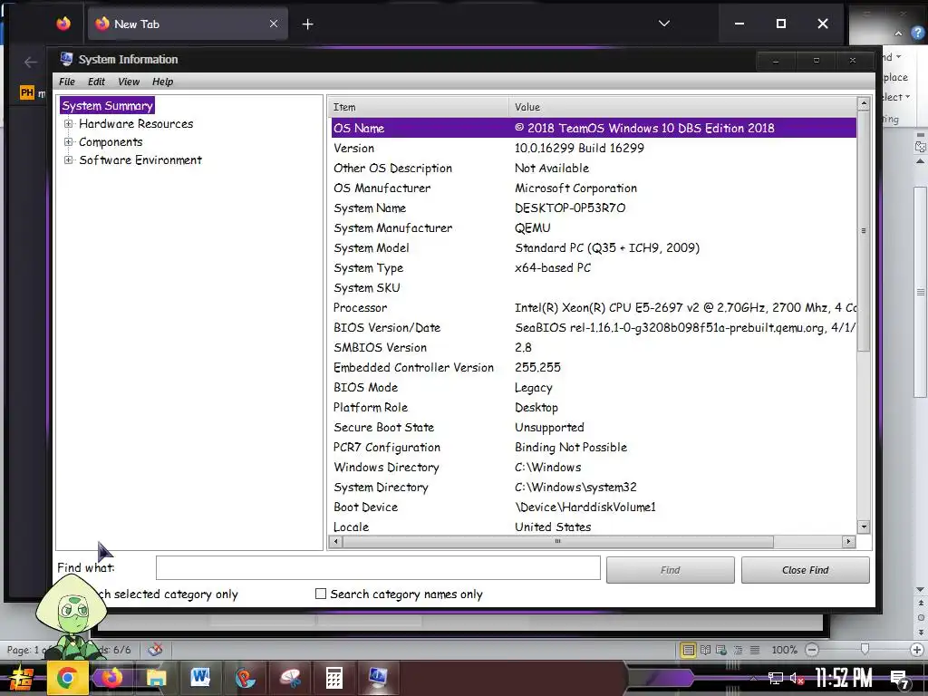Switch Word to Print Layout view
This screenshot has width=928, height=696.
[x=689, y=650]
